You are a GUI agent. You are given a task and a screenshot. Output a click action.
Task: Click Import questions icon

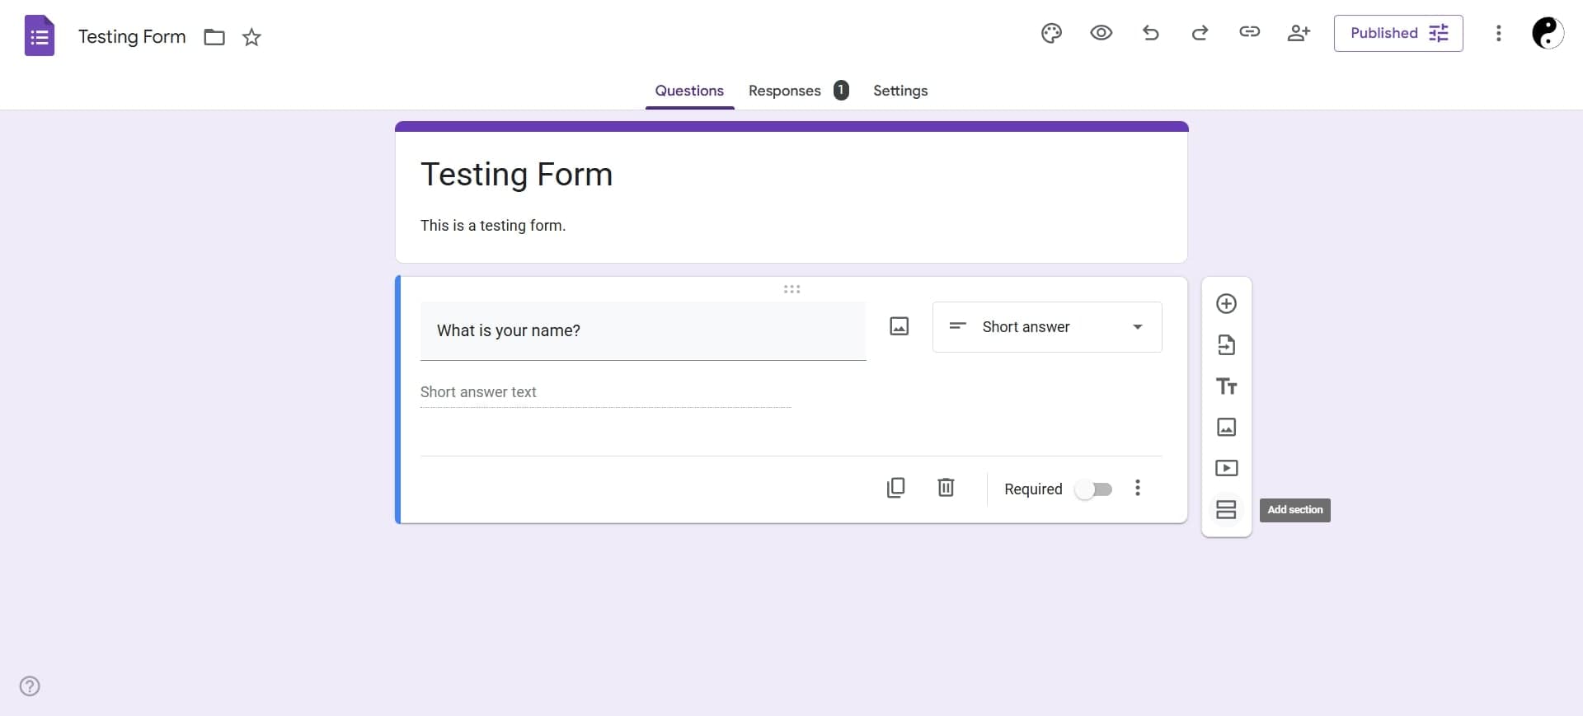pyautogui.click(x=1226, y=345)
